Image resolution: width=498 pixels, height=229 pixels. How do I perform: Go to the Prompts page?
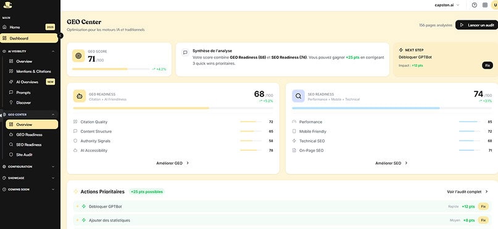coord(31,93)
